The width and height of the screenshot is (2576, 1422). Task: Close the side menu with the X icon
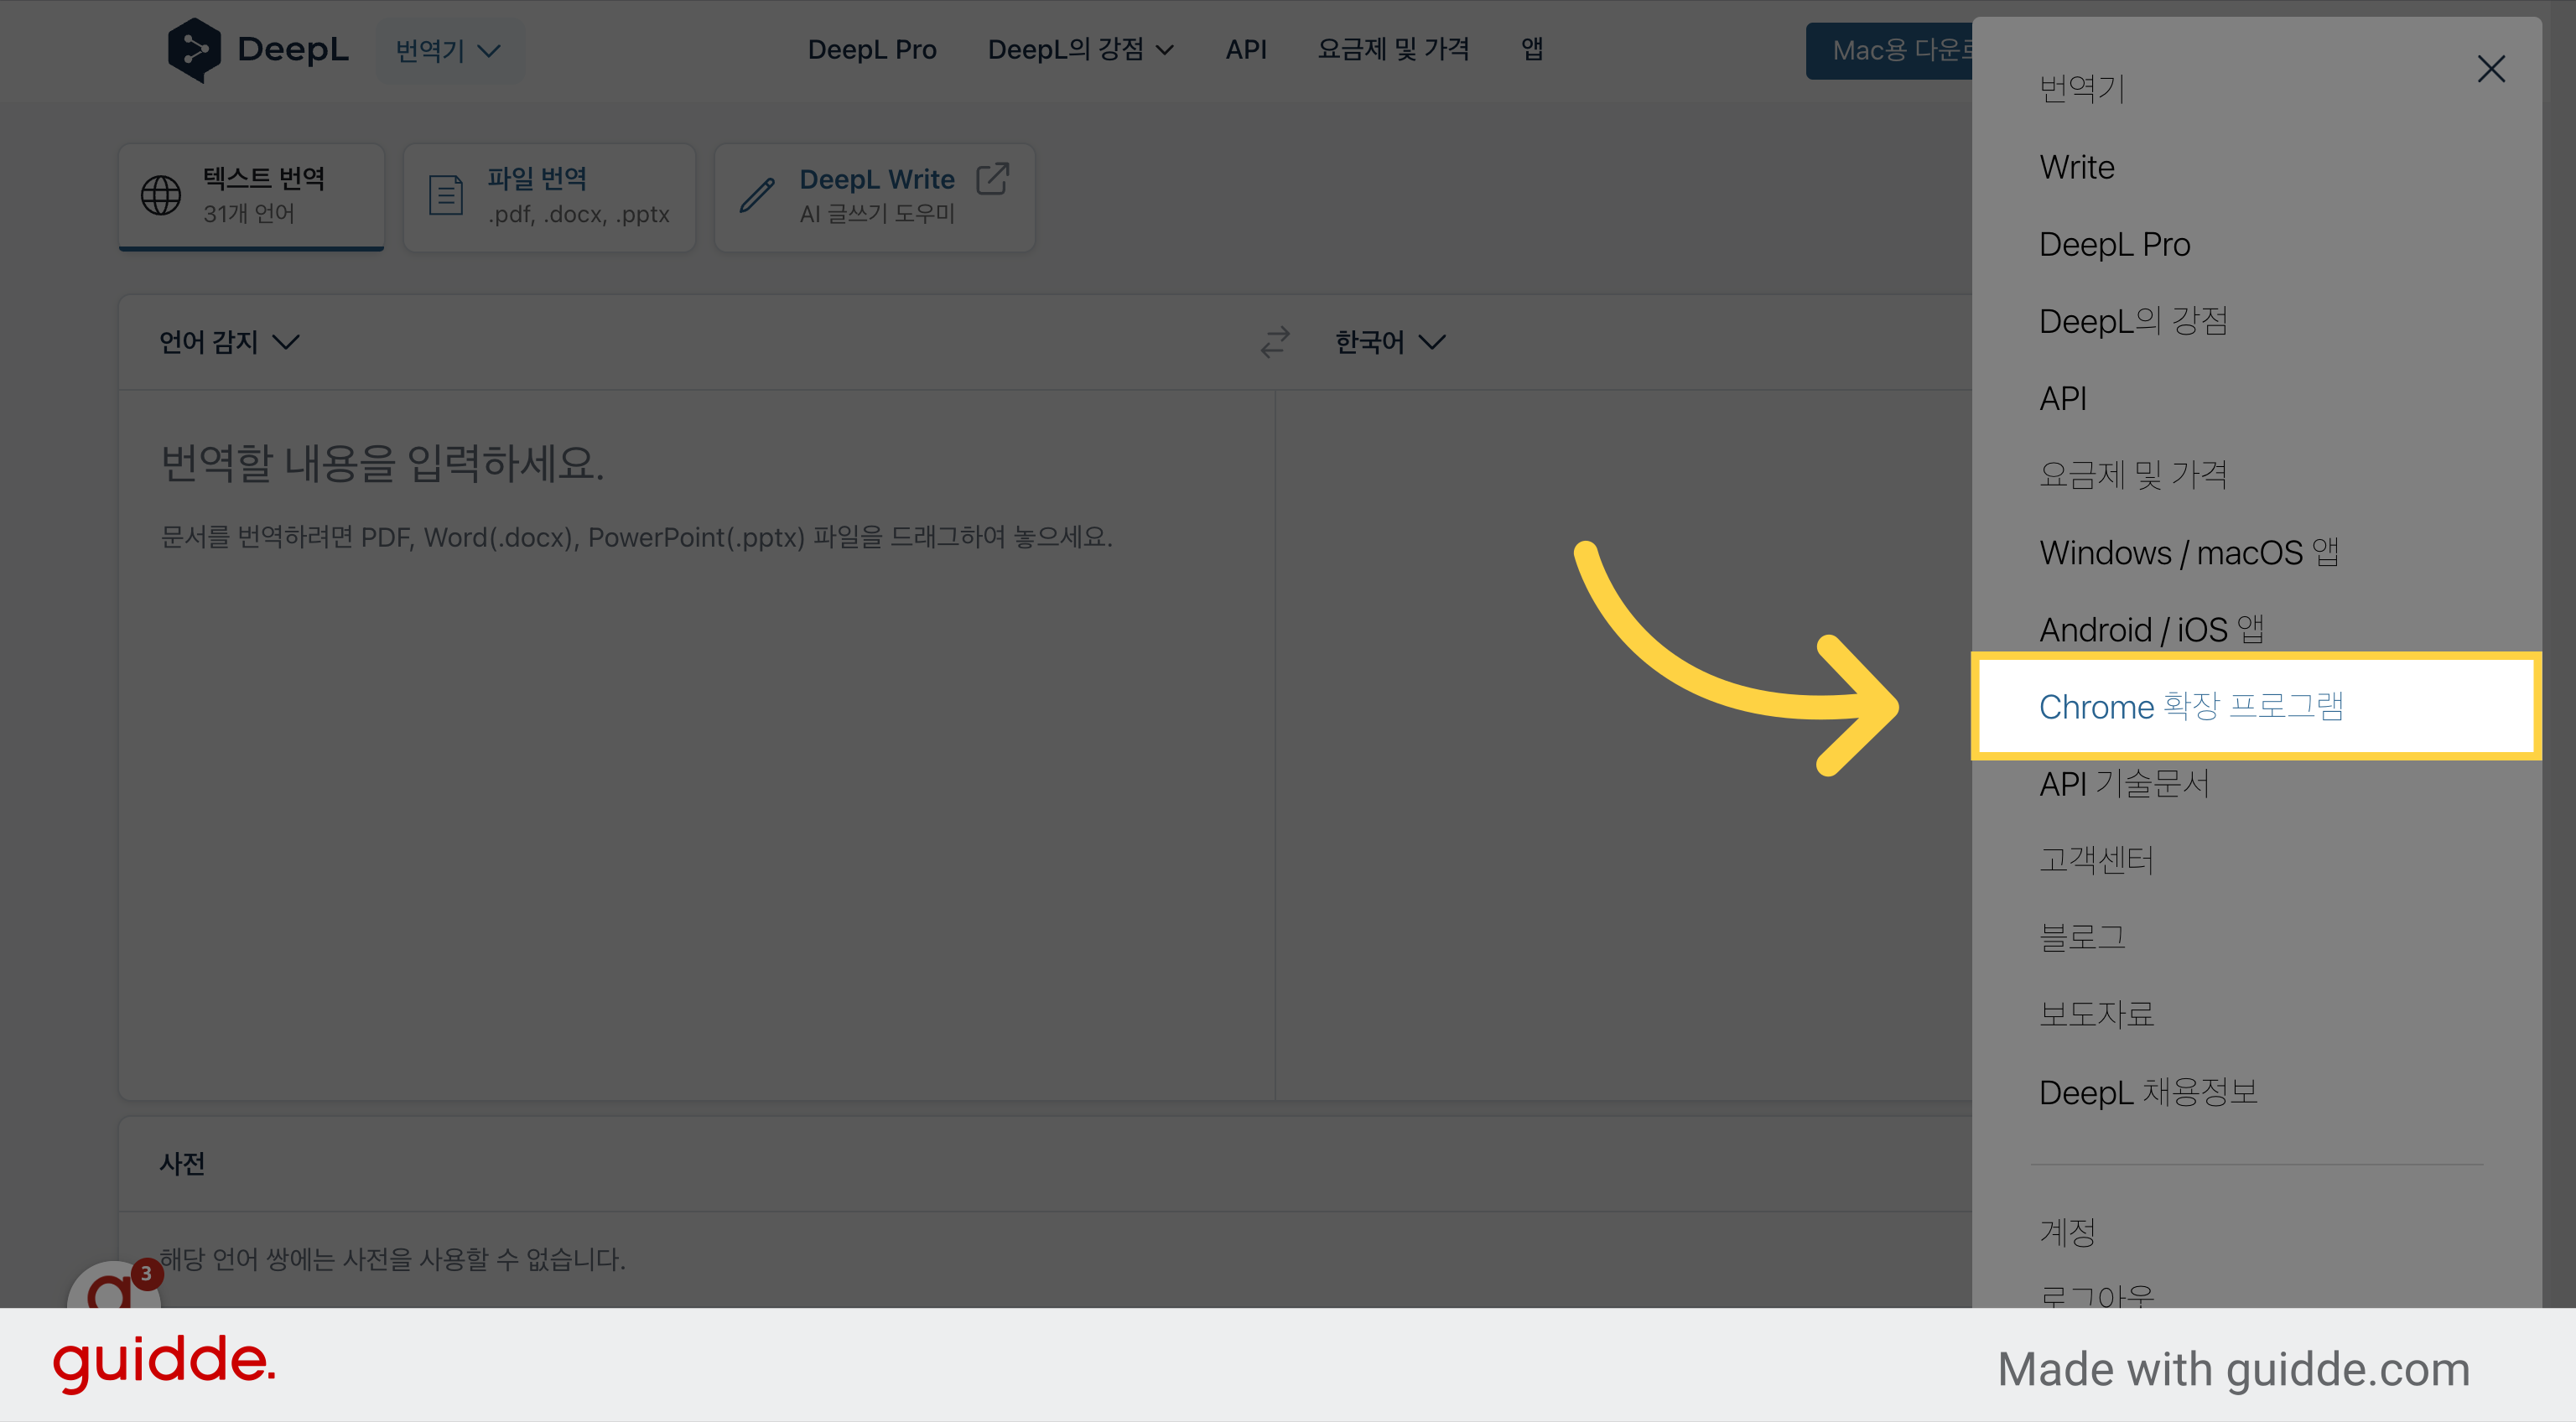pyautogui.click(x=2491, y=69)
